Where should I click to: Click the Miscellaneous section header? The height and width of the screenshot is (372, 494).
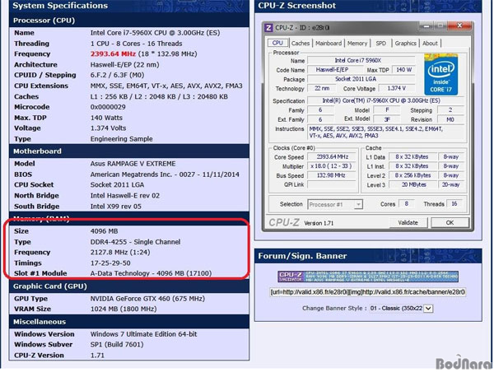129,322
